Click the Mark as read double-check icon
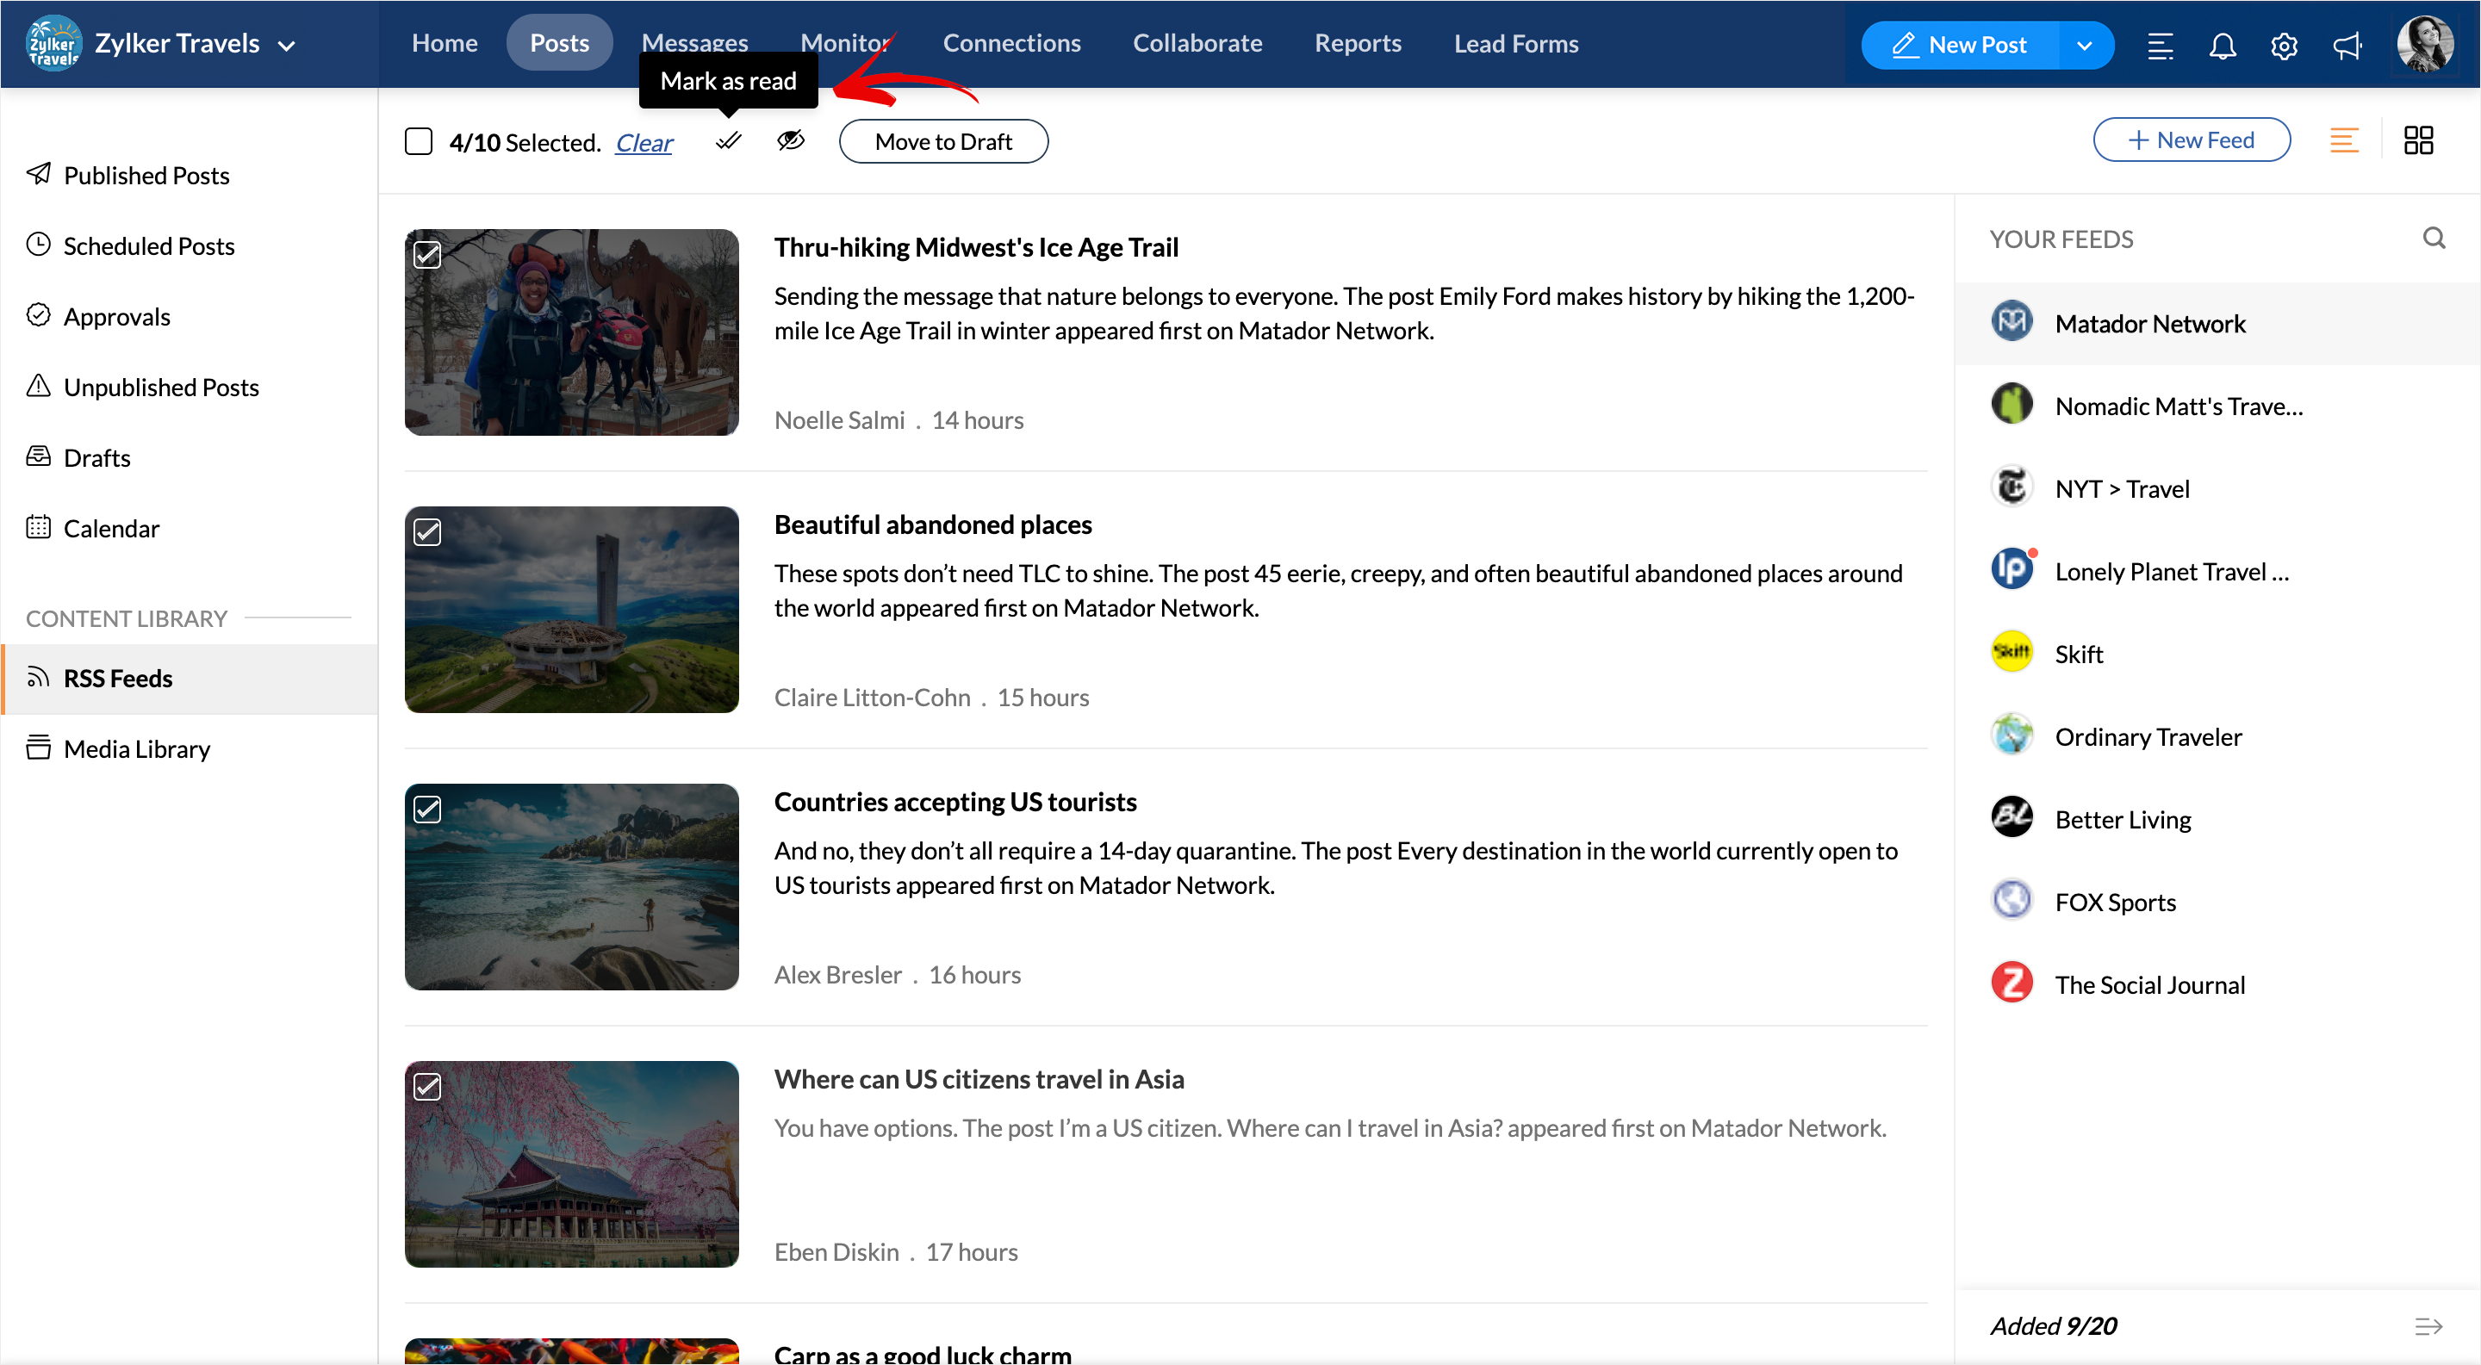 coord(728,141)
